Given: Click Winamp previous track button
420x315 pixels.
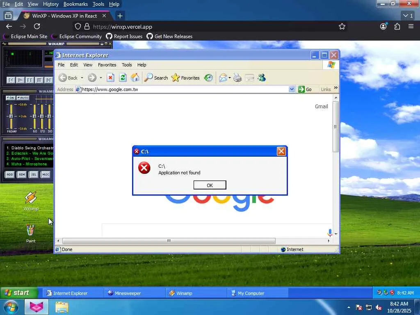Looking at the screenshot, I should 11,80.
